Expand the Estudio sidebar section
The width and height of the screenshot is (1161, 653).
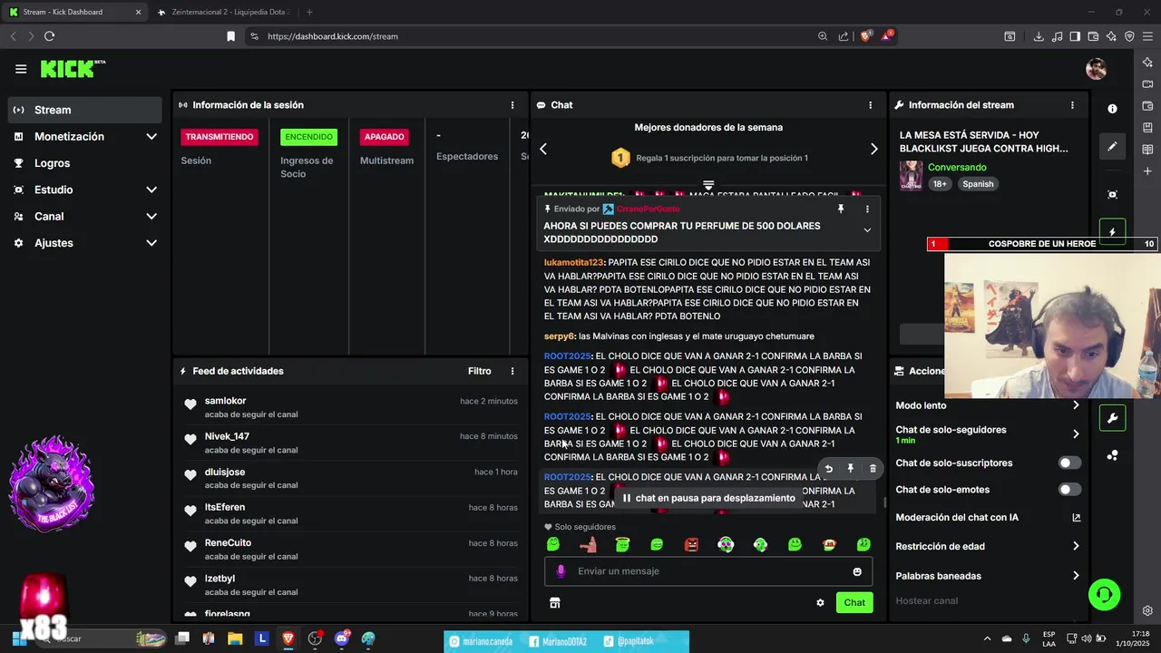coord(151,190)
